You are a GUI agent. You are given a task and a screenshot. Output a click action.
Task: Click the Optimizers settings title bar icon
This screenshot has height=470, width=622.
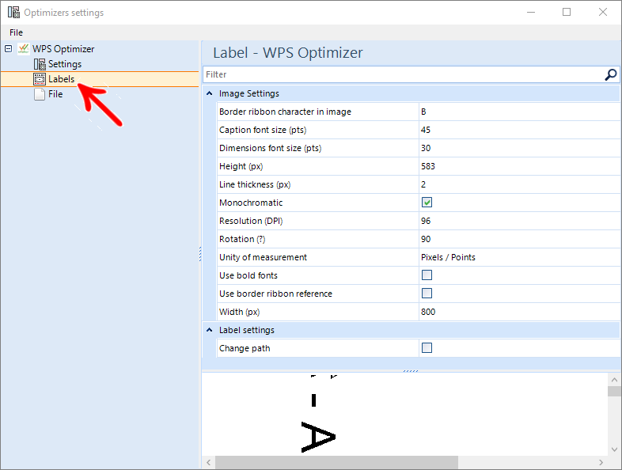pos(13,13)
